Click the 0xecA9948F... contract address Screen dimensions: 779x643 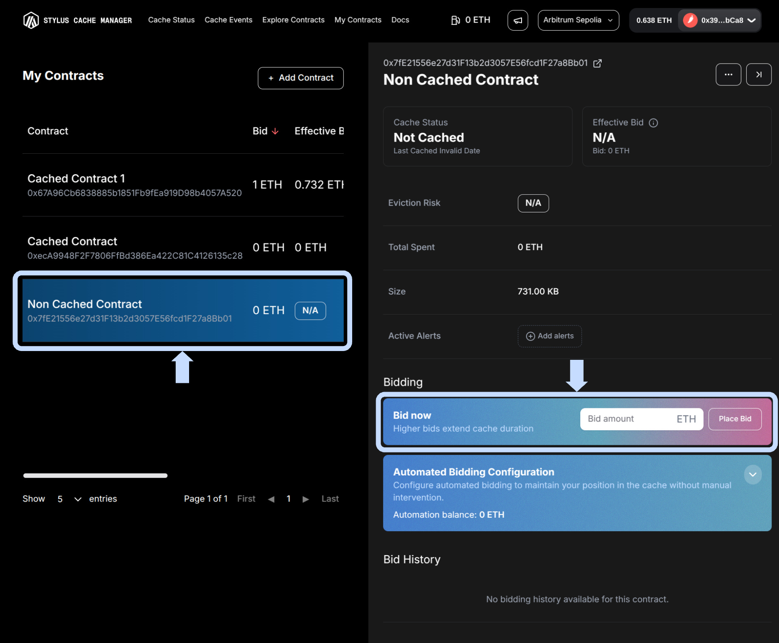point(135,256)
